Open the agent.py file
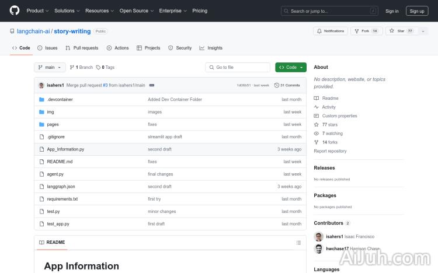 (55, 174)
